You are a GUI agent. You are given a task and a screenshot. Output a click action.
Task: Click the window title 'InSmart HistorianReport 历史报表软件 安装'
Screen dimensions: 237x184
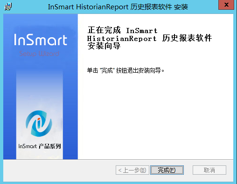118,7
